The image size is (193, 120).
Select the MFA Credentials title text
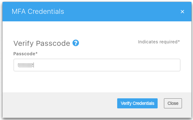[38, 12]
